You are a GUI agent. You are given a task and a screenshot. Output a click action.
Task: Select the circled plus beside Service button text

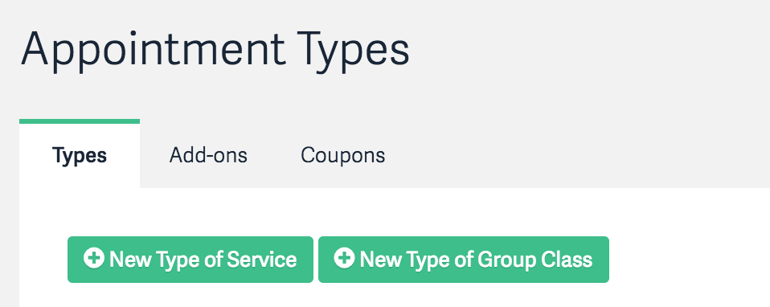[x=93, y=258]
